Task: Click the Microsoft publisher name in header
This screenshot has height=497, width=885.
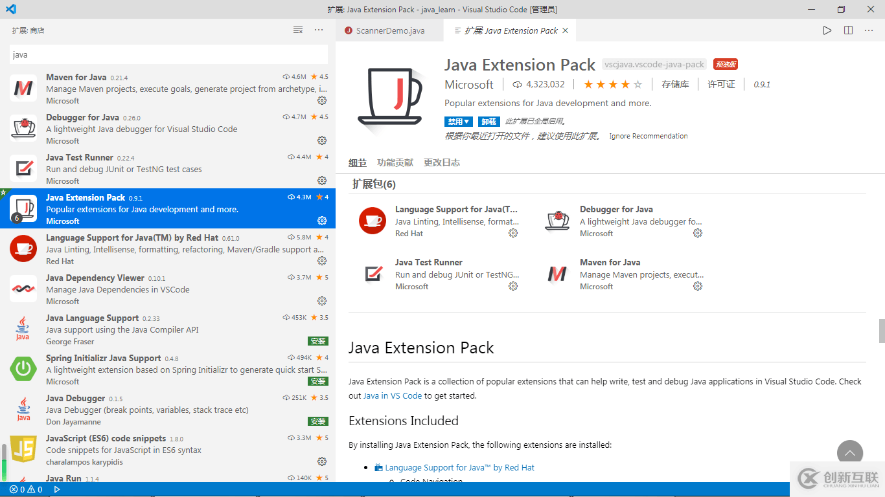Action: 469,84
